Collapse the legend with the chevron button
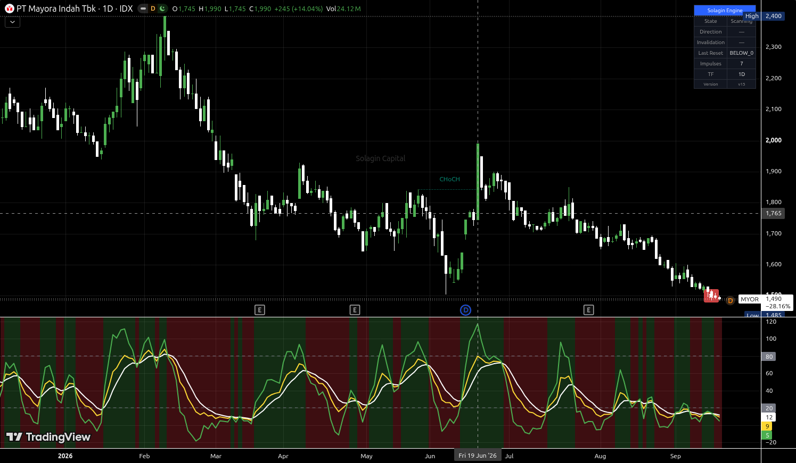The image size is (796, 463). tap(12, 22)
